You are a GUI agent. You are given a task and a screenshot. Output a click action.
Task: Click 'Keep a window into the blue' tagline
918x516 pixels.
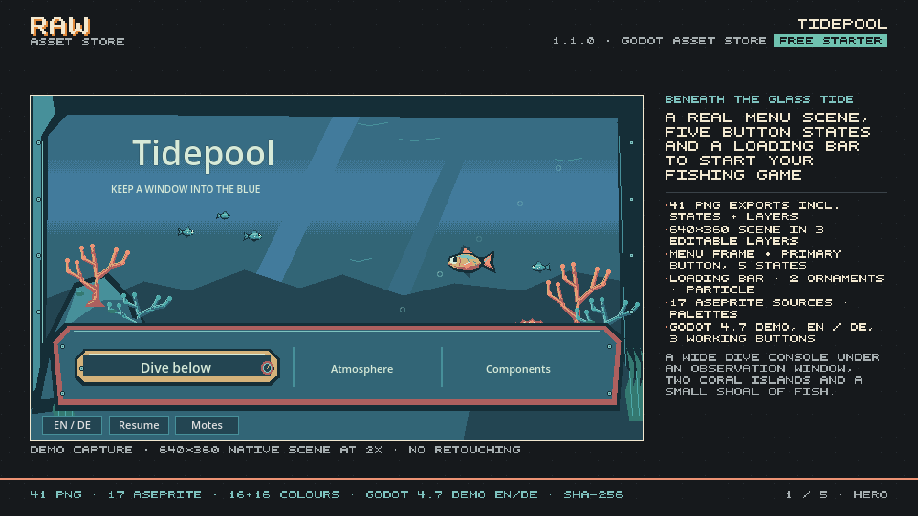pos(186,189)
